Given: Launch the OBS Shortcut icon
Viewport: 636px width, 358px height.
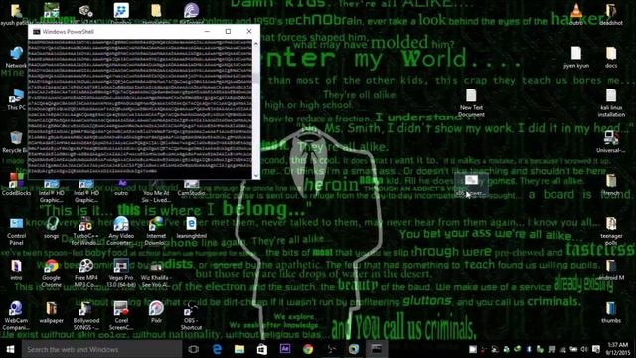Looking at the screenshot, I should coord(191,316).
